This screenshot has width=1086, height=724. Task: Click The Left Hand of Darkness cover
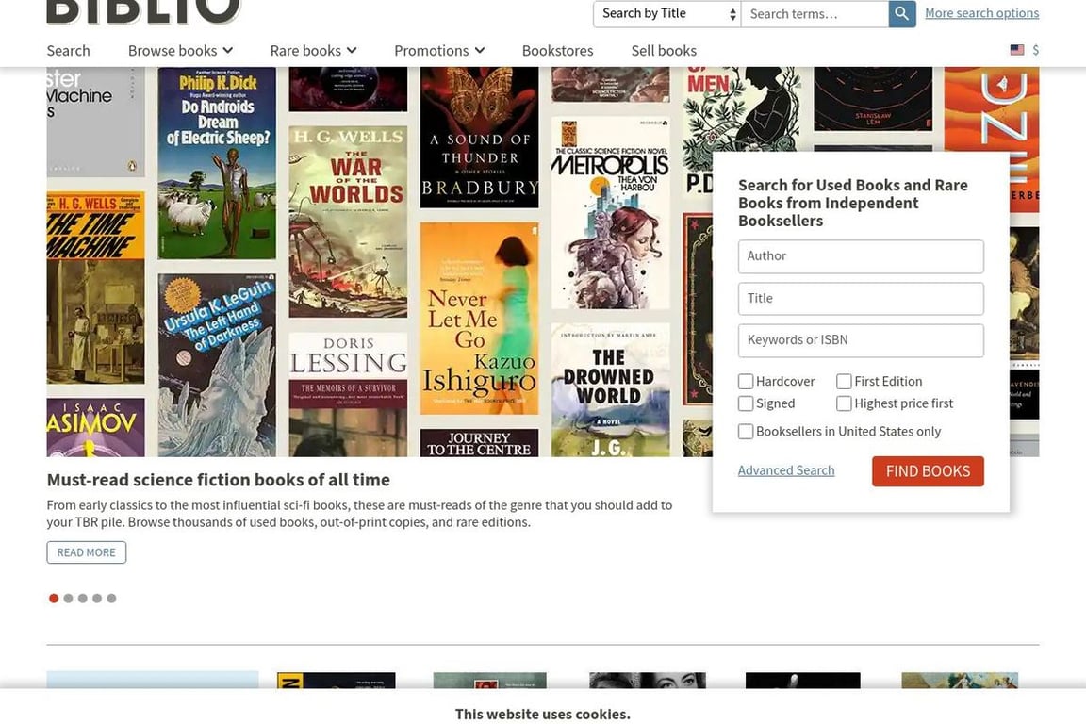coord(217,365)
